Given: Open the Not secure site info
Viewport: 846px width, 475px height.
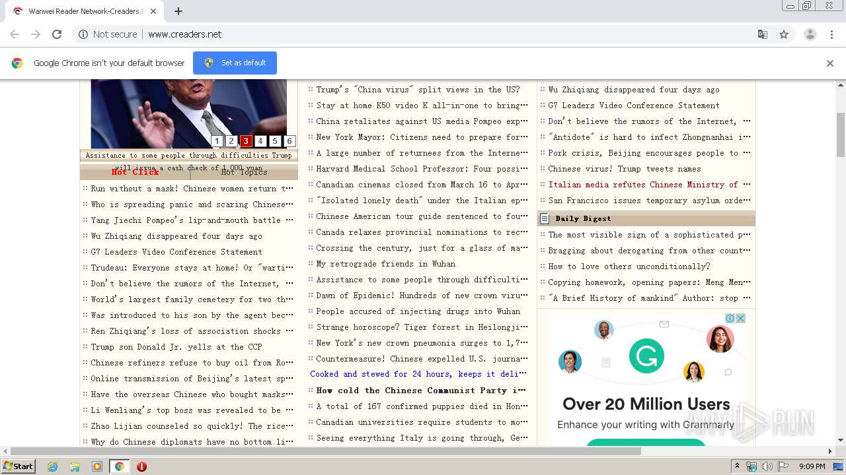Looking at the screenshot, I should [108, 34].
